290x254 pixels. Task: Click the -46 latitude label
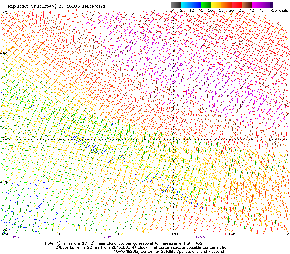[4, 138]
